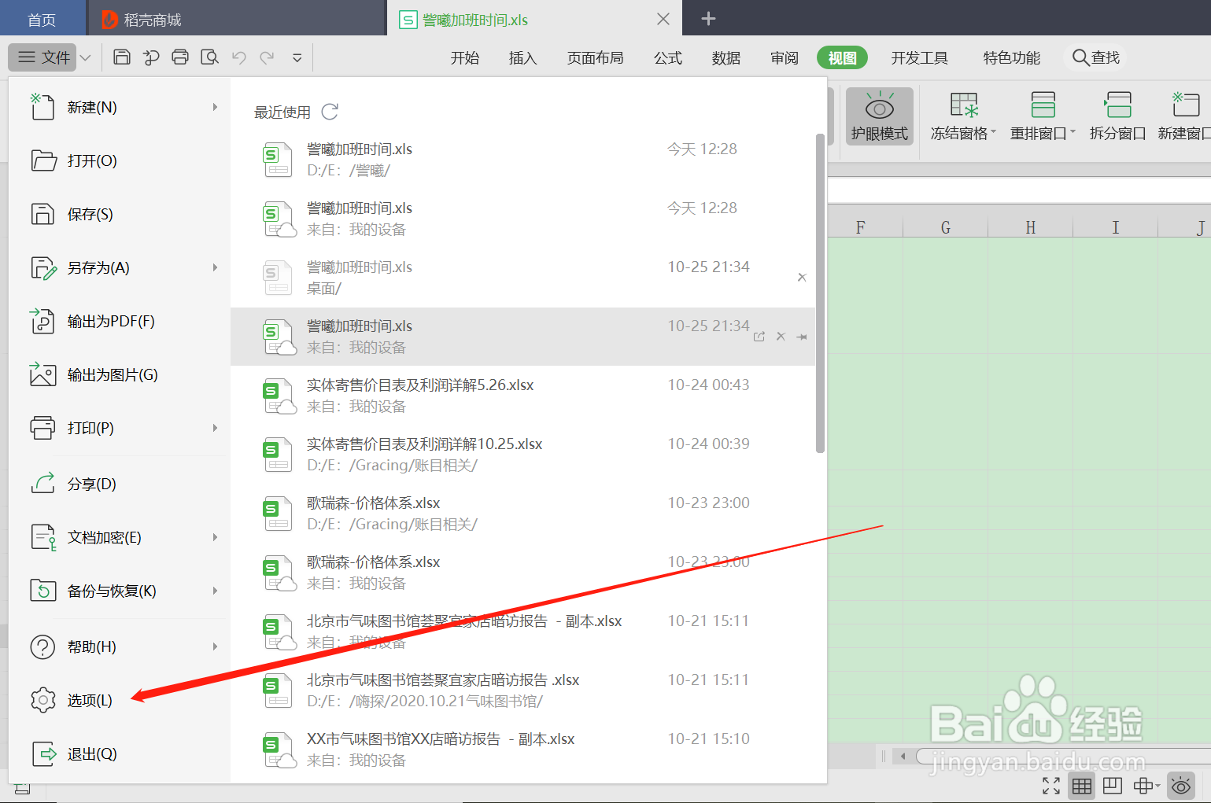Pin the 10-25 譻曦加班时间.xls recent file

pos(802,337)
